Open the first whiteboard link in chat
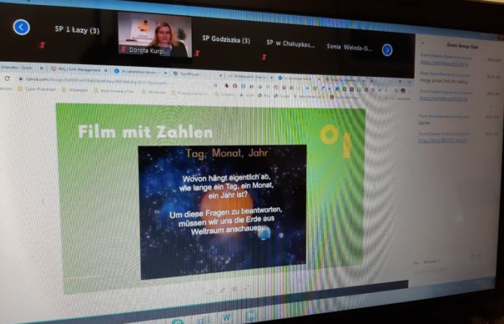 coord(441,63)
